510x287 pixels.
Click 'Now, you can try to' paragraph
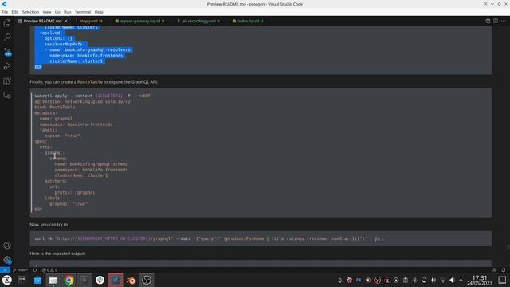[49, 225]
